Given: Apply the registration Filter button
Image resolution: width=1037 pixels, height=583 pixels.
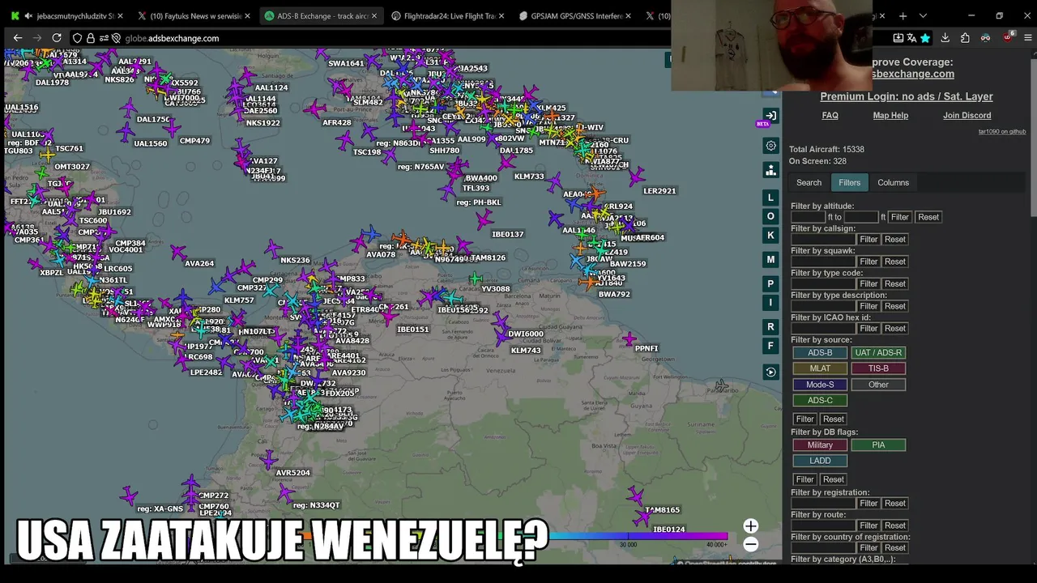Looking at the screenshot, I should coord(868,504).
